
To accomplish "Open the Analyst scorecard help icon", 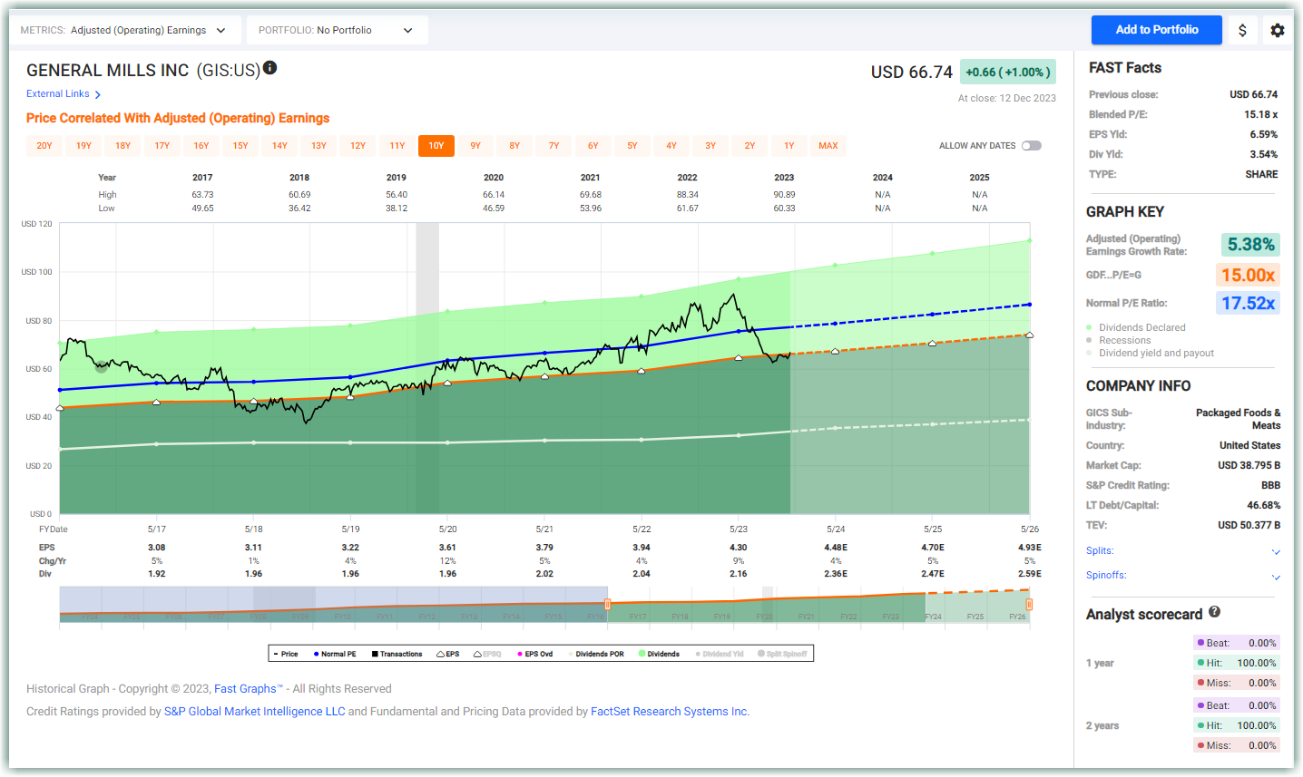I will pyautogui.click(x=1214, y=611).
